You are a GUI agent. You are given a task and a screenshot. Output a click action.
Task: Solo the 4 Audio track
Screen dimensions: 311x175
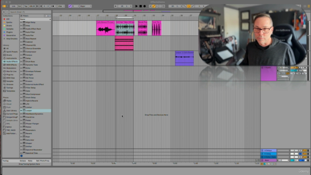(301, 68)
